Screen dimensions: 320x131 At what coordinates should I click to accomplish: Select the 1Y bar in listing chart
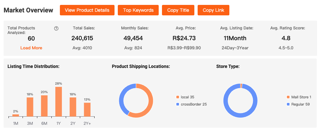click(58, 102)
